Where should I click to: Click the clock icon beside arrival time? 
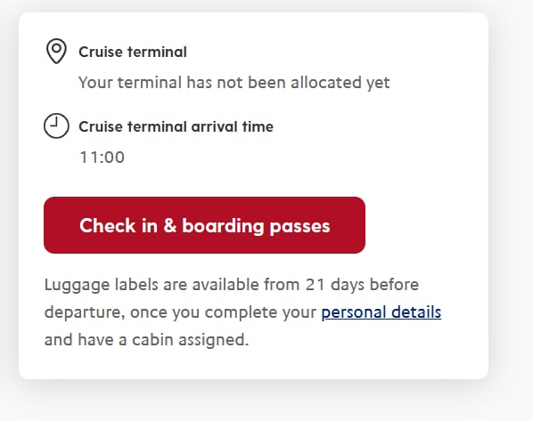(x=56, y=125)
